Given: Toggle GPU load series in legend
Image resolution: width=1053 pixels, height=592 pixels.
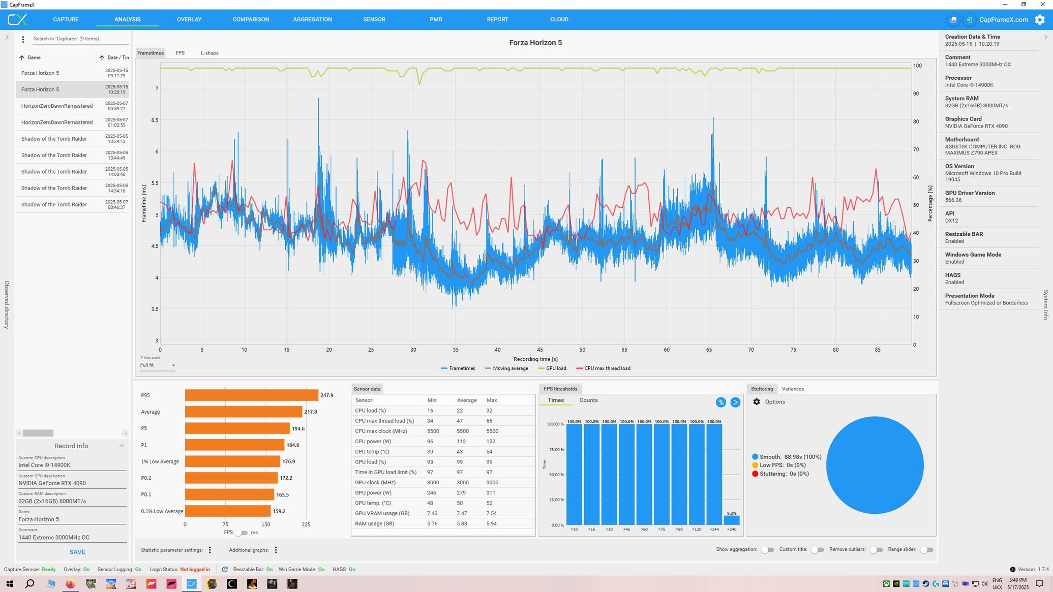Looking at the screenshot, I should tap(552, 368).
